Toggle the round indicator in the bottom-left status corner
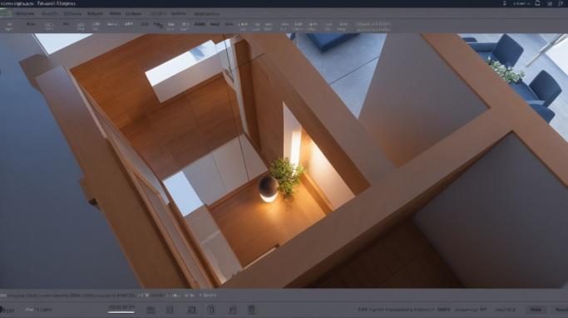The width and height of the screenshot is (568, 318). coord(2,310)
